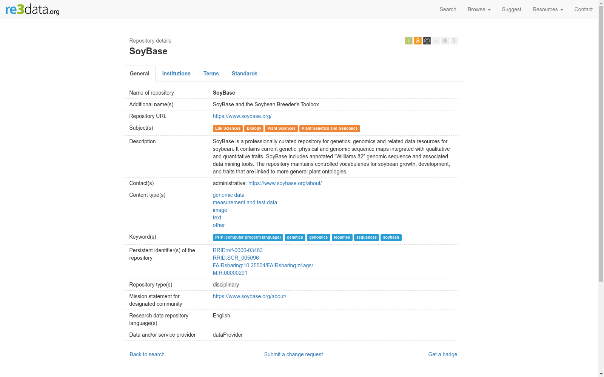Click the 'Get a badge' link

pos(442,354)
